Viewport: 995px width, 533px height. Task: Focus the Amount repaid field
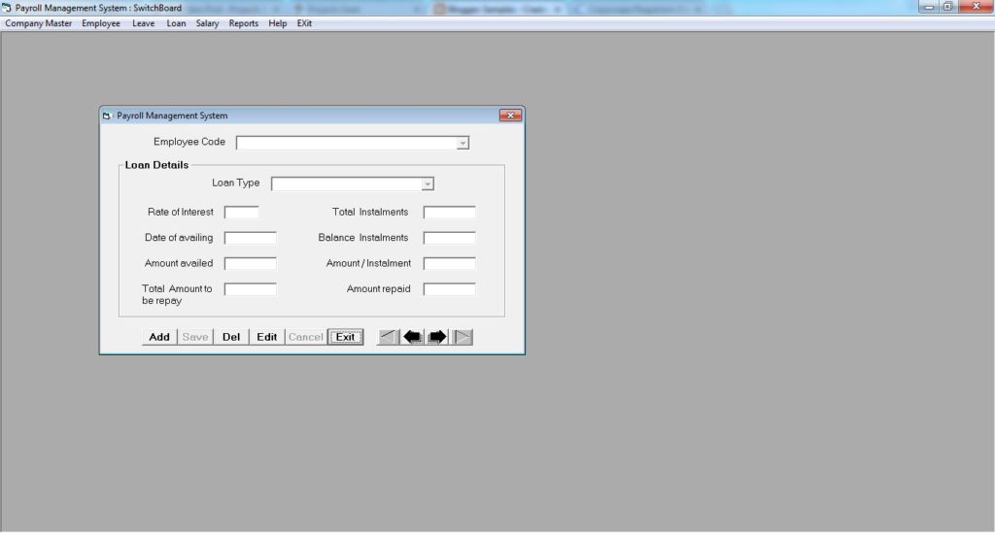tap(449, 289)
